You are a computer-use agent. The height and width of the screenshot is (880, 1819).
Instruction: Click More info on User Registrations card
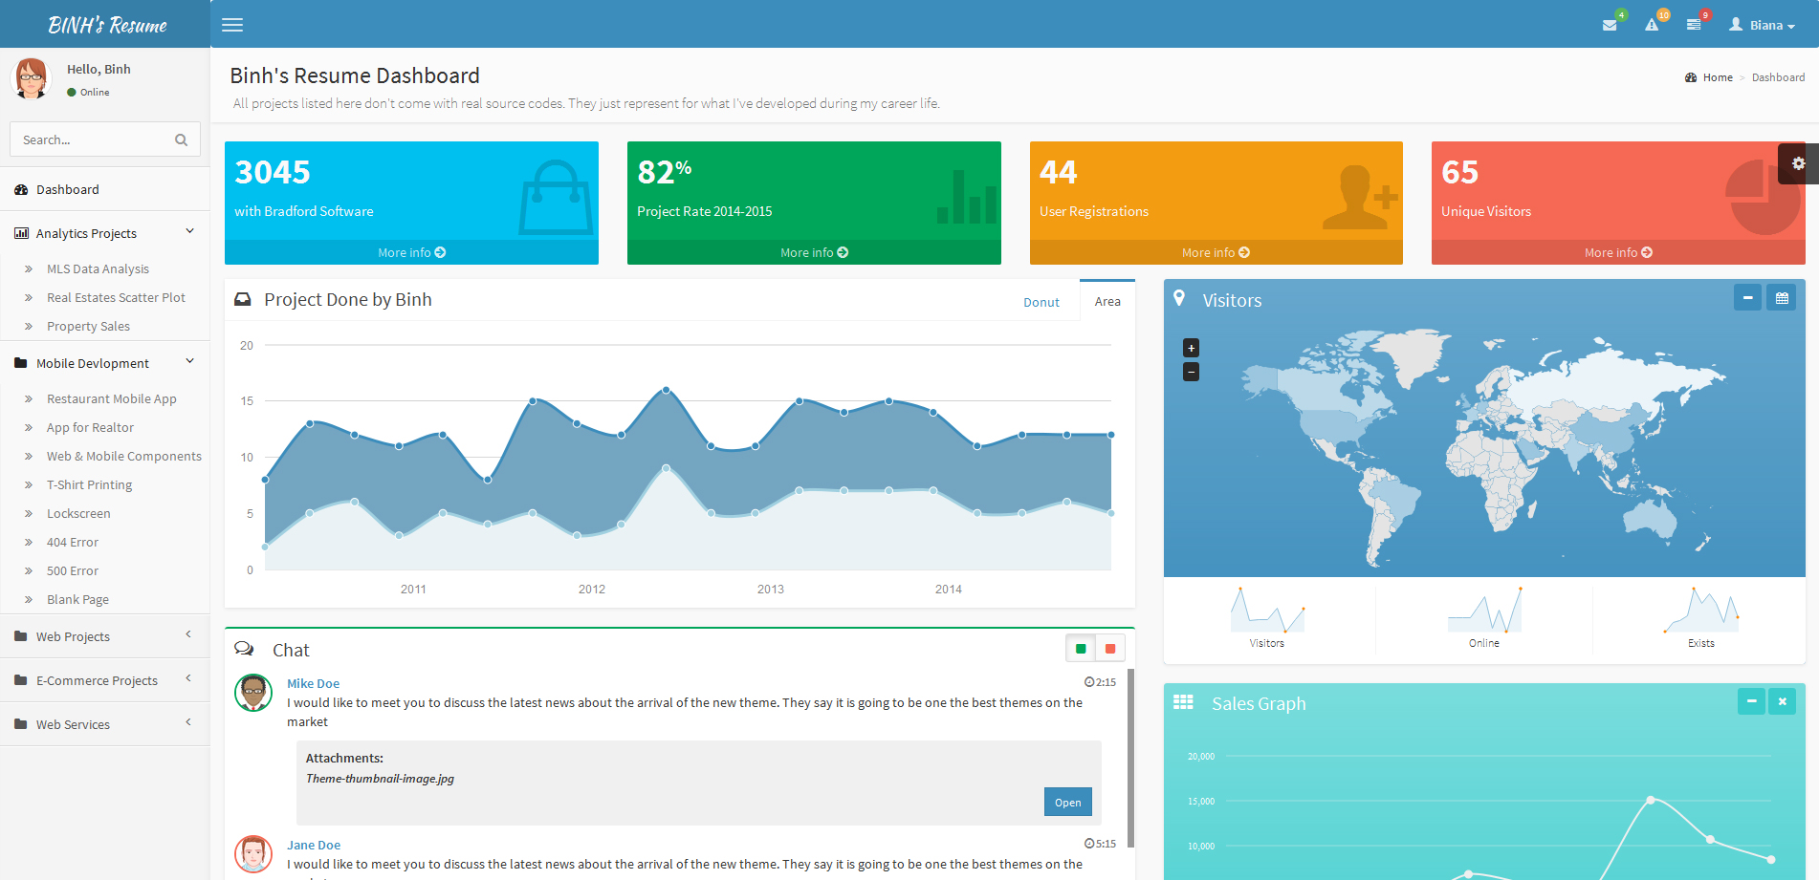click(1216, 252)
